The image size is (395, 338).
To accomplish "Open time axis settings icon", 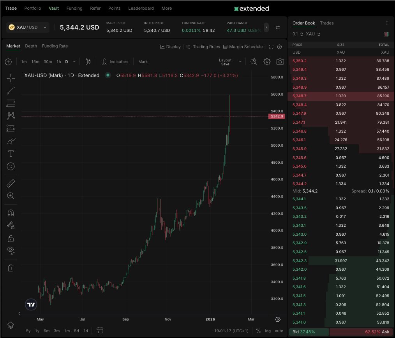I will point(278,319).
